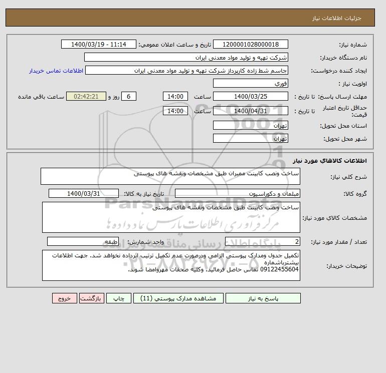386x373 pixels.
Task: Click the جزئیات اطلاعات نیاز header title
Action: pos(336,18)
